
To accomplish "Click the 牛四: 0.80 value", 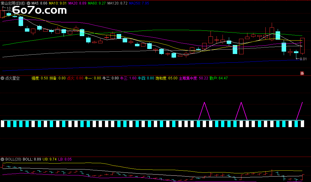I will point(146,78).
